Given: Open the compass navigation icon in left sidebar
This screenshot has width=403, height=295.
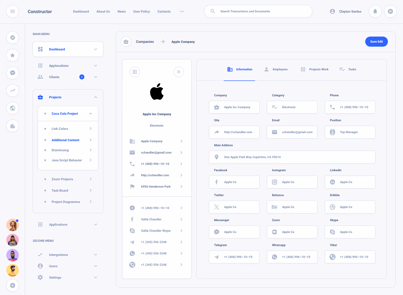Looking at the screenshot, I should coord(13,38).
